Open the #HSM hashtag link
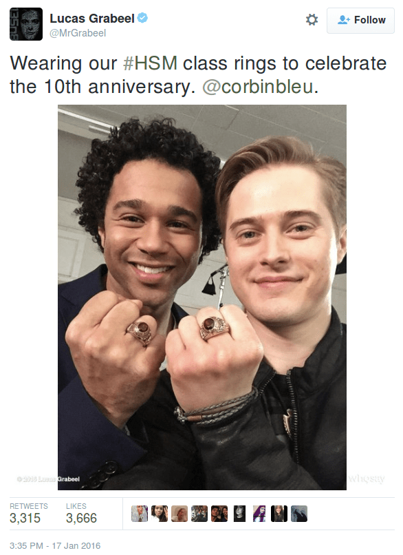The height and width of the screenshot is (555, 403). coord(150,63)
